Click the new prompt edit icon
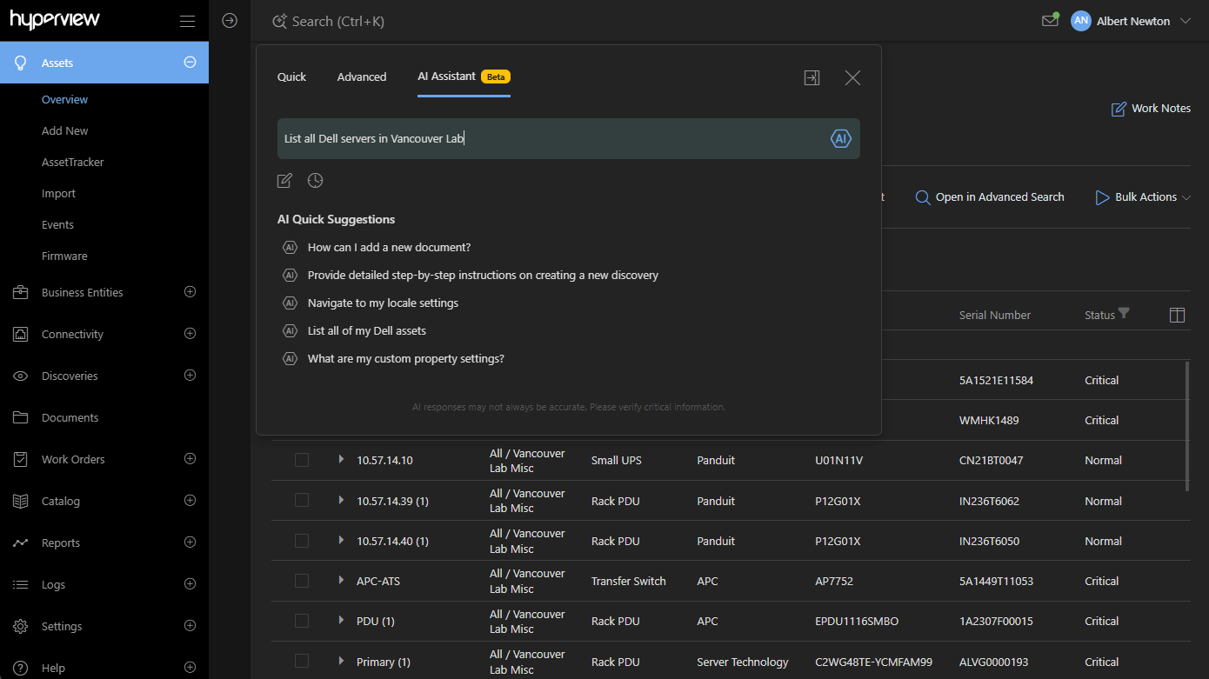Image resolution: width=1209 pixels, height=679 pixels. point(284,181)
